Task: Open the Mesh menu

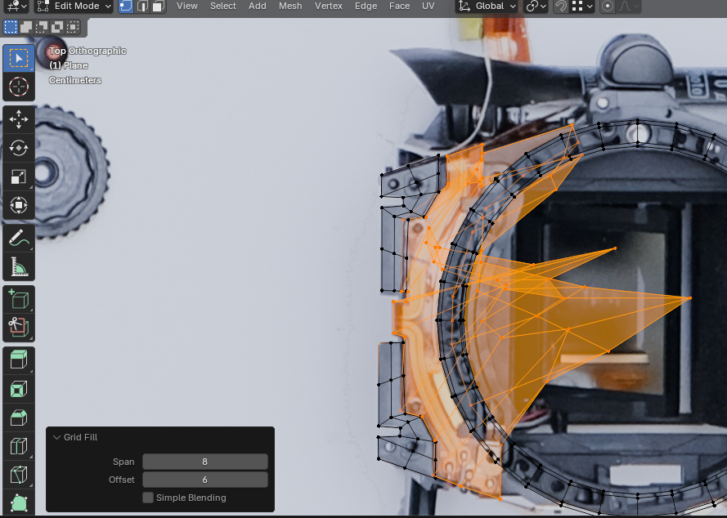Action: [x=290, y=7]
